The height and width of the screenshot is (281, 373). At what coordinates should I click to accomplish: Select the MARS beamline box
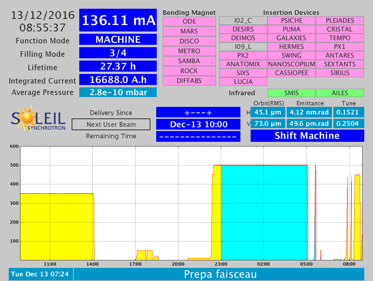189,31
